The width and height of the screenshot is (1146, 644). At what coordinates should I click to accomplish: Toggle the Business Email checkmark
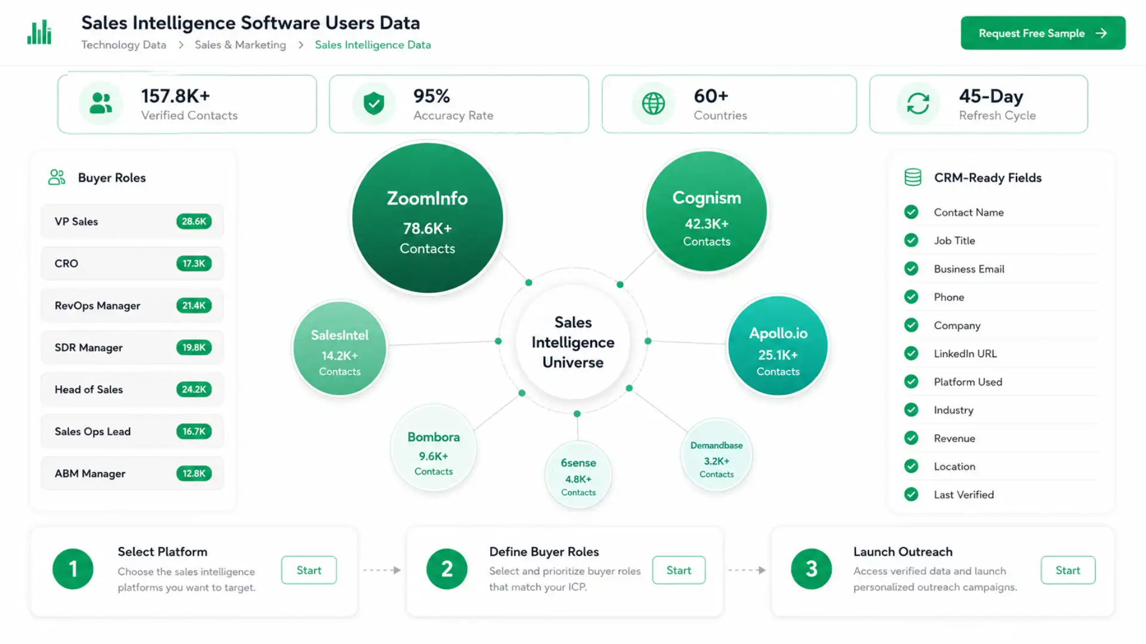point(911,268)
